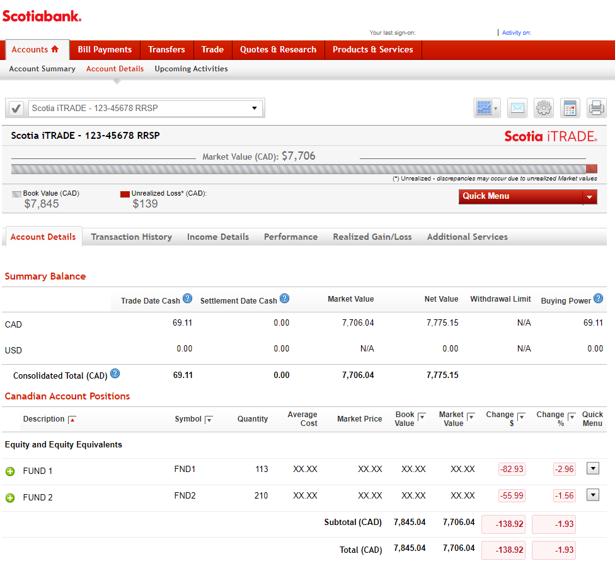The height and width of the screenshot is (573, 615).
Task: Sort by Change $ column arrow
Action: click(521, 416)
